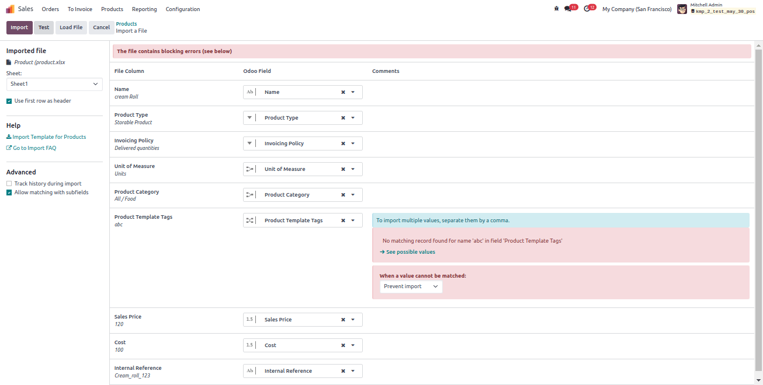Open the To Invoice menu
Viewport: 763px width, 385px height.
[x=80, y=9]
